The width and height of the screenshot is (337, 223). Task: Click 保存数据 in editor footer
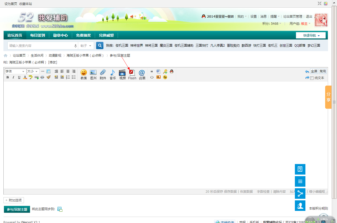click(x=230, y=192)
